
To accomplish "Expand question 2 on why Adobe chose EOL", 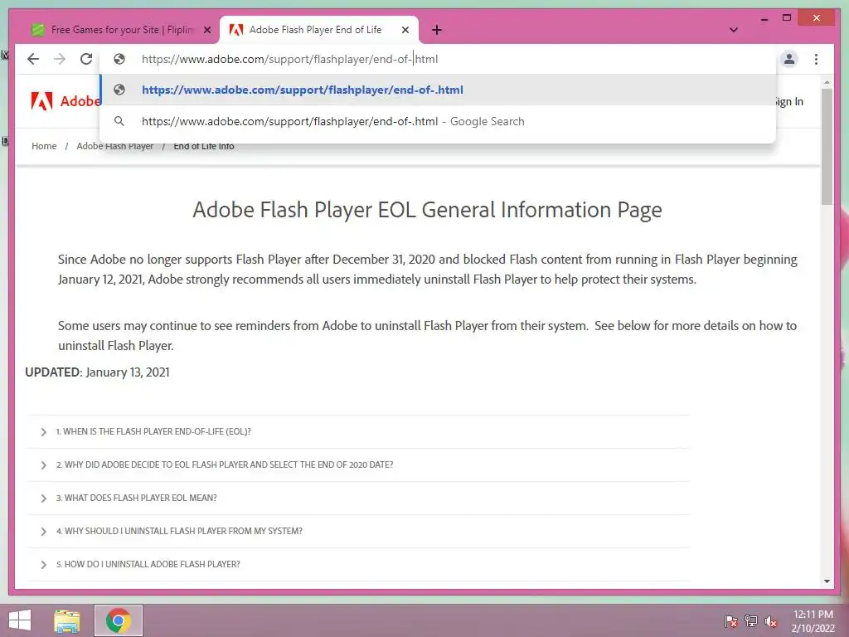I will 357,464.
